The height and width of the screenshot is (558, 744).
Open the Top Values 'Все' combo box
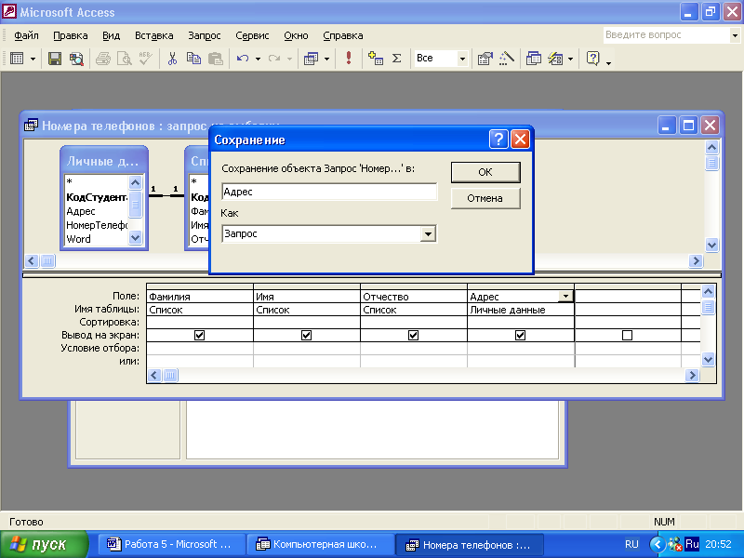point(461,59)
